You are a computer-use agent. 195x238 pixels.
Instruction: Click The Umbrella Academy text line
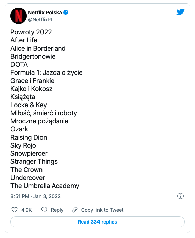(x=45, y=186)
